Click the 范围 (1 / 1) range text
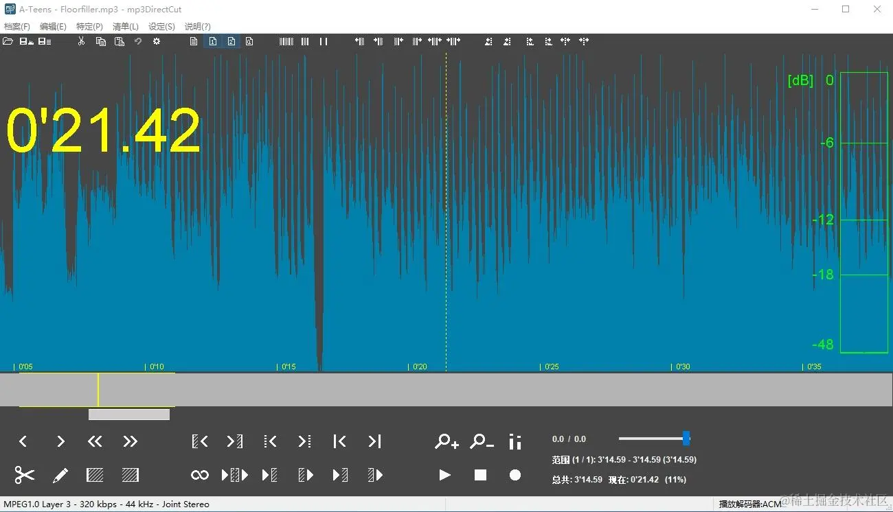Viewport: 893px width, 512px height. click(624, 460)
